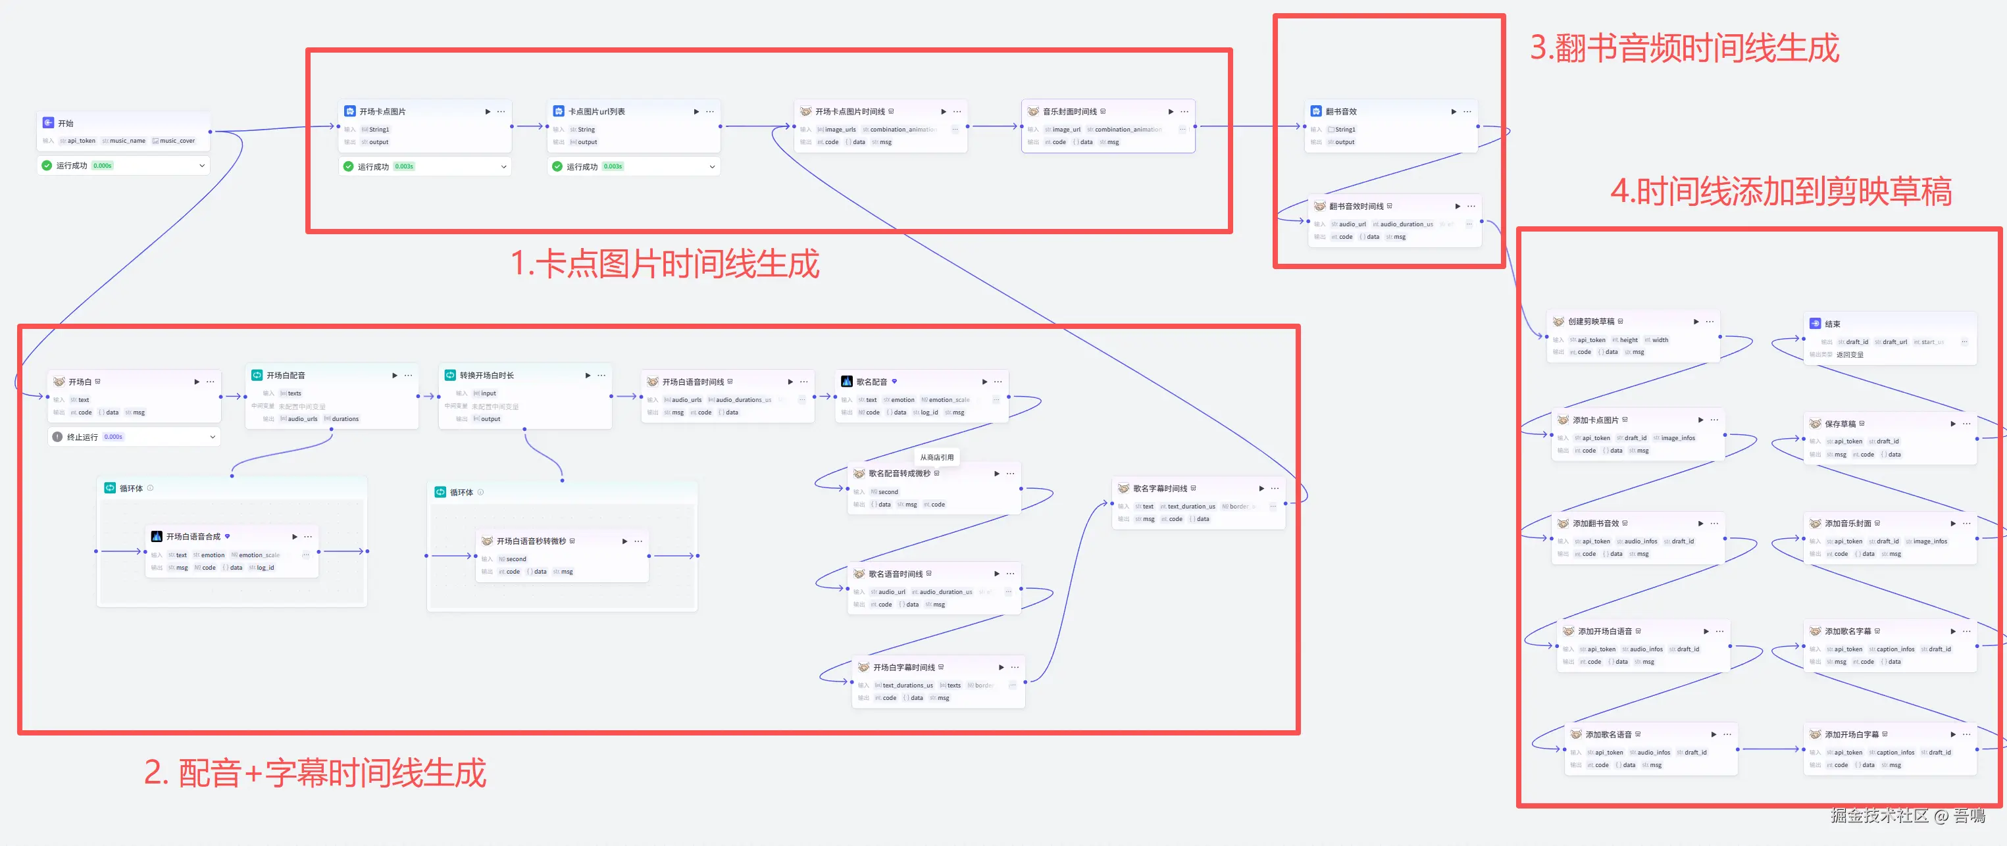This screenshot has width=2007, height=846.
Task: Click the 转换开场白时长 loop node icon
Action: coord(450,376)
